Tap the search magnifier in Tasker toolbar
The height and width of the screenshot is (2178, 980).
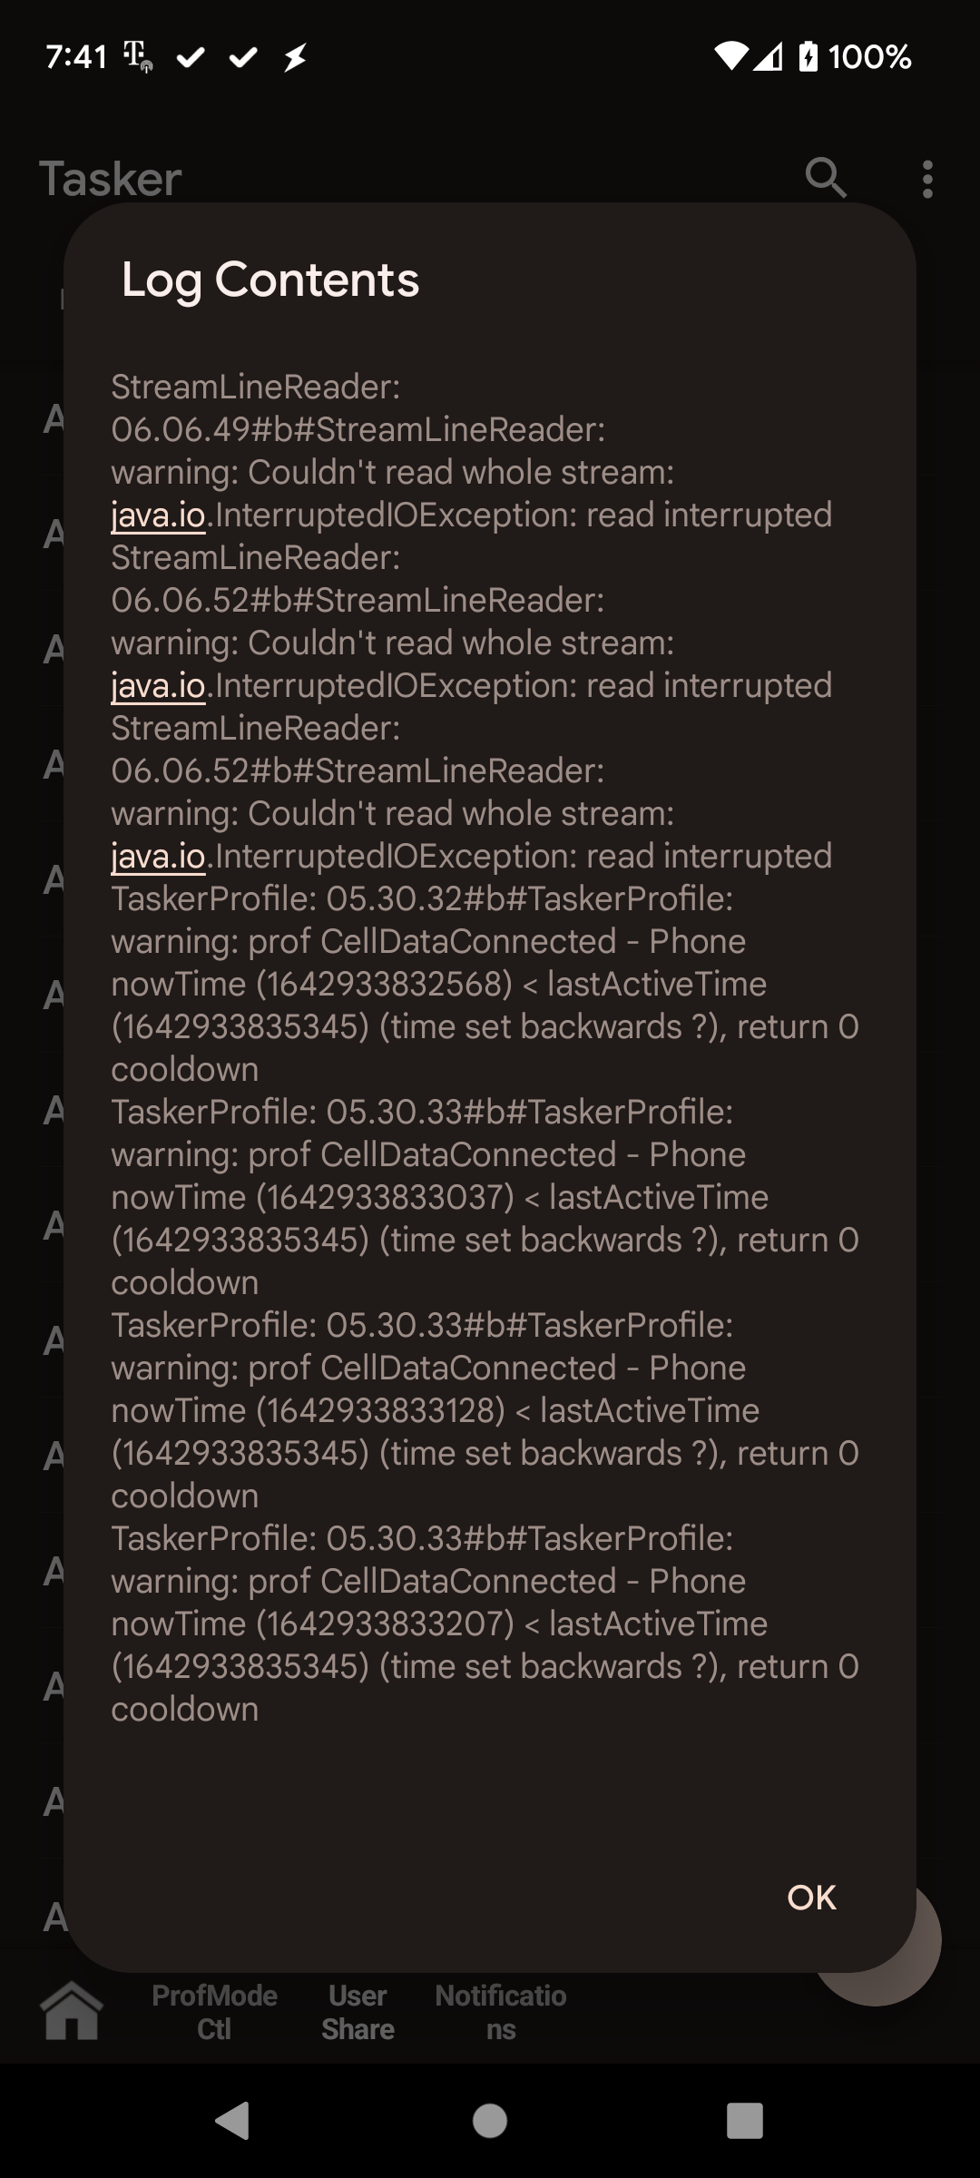[825, 178]
